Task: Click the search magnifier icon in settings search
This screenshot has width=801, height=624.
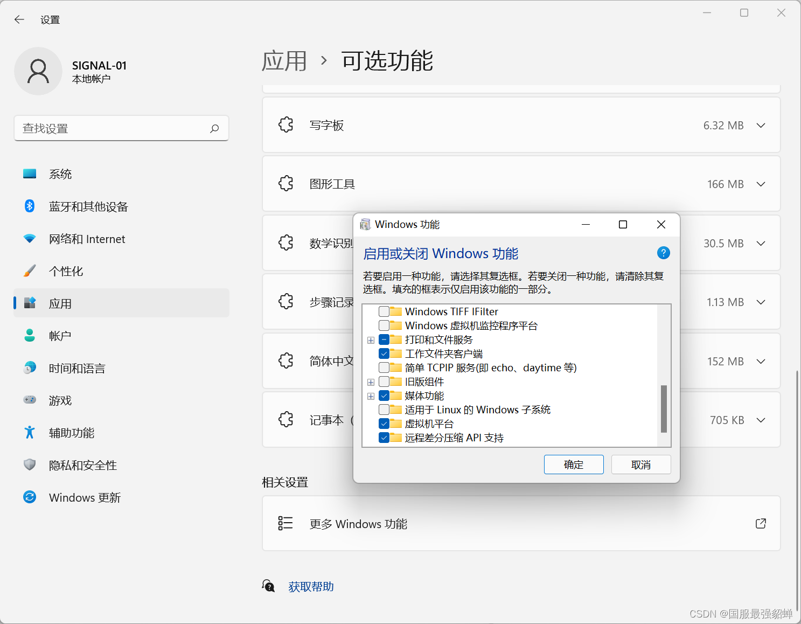Action: point(214,128)
